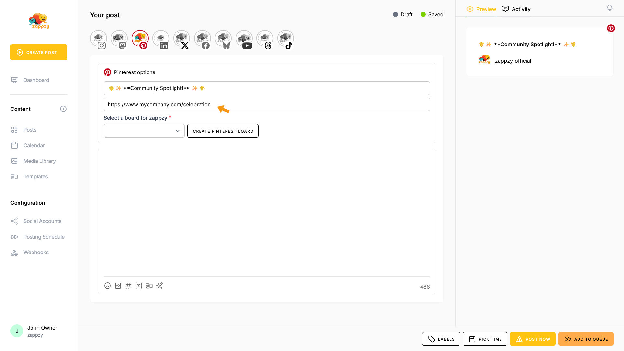
Task: Open the templates icon in editor toolbar
Action: click(149, 286)
